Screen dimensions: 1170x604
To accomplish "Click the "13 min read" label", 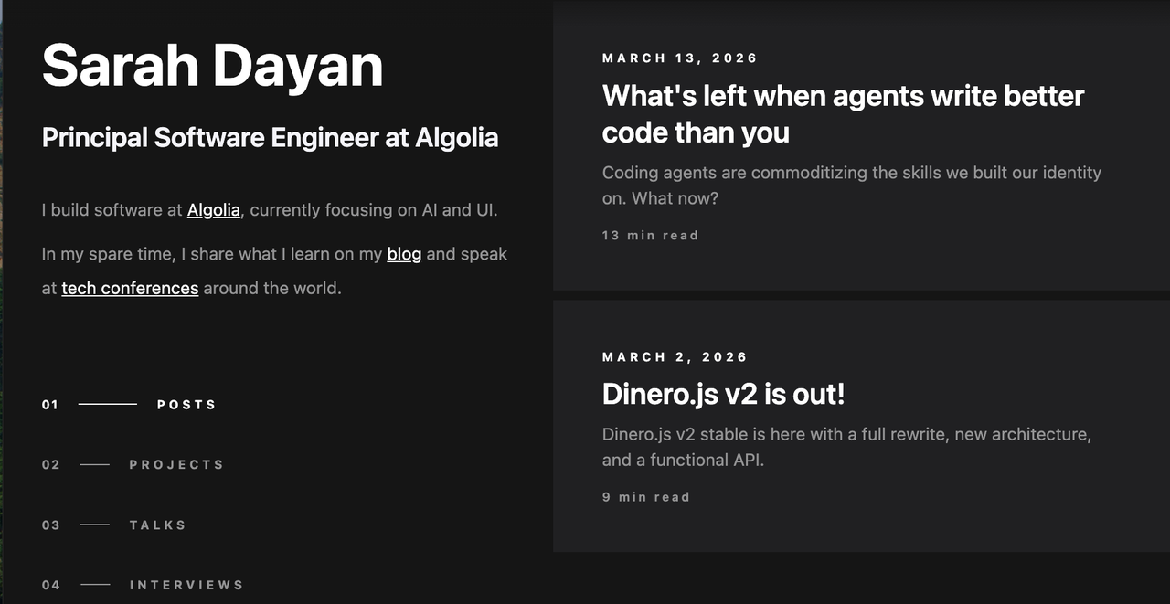I will coord(650,236).
